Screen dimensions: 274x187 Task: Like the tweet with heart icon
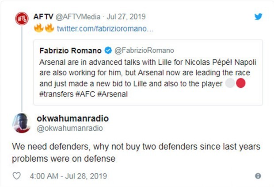pyautogui.click(x=17, y=175)
